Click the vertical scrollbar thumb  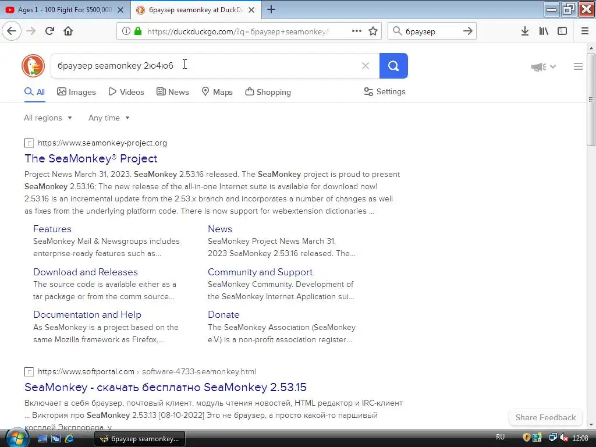591,100
